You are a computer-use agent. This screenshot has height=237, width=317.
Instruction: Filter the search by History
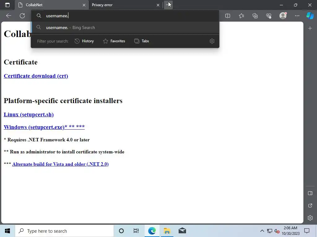[x=84, y=41]
